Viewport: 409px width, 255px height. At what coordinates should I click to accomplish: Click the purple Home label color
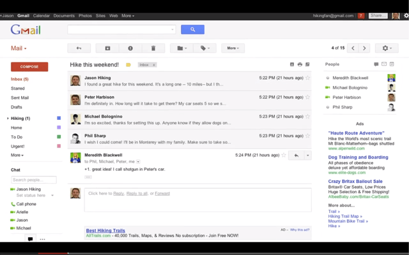[59, 127]
